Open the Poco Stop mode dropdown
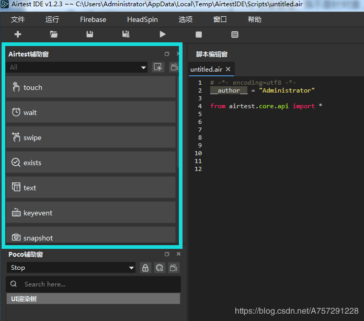This screenshot has height=321, width=364. pos(71,268)
